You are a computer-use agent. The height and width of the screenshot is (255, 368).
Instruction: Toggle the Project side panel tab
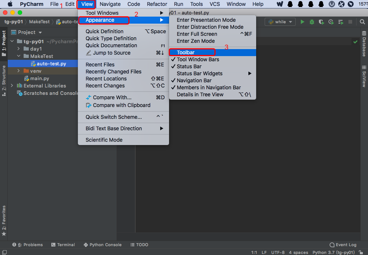(4, 44)
